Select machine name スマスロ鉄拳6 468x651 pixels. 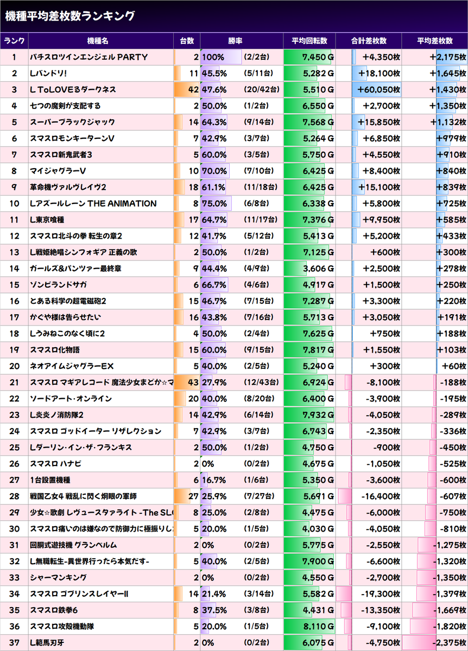54,610
